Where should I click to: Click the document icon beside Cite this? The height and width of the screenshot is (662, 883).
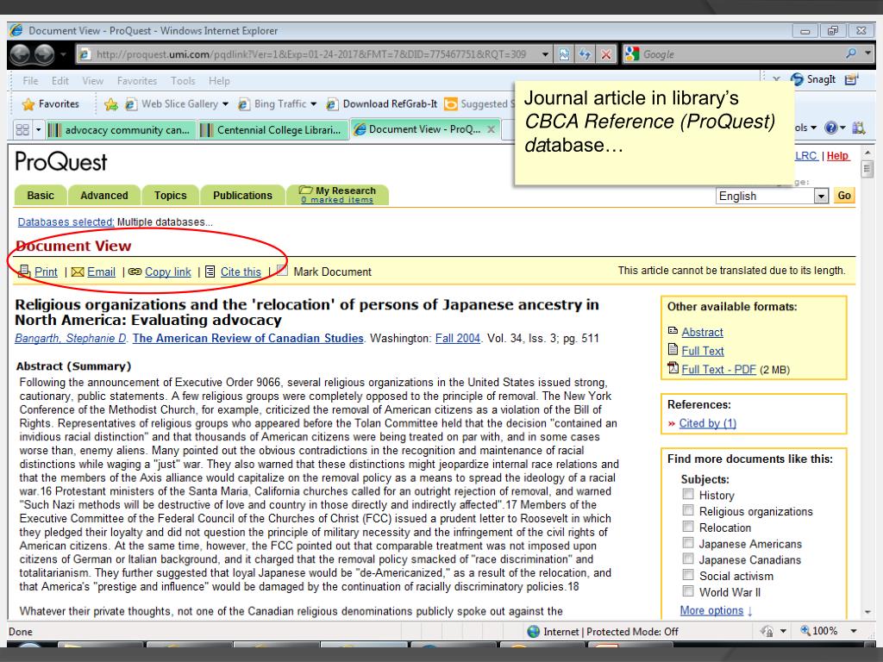[x=210, y=272]
